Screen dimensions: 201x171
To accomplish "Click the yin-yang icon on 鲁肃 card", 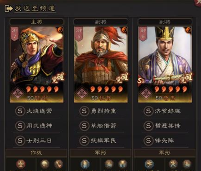I will coord(188,30).
